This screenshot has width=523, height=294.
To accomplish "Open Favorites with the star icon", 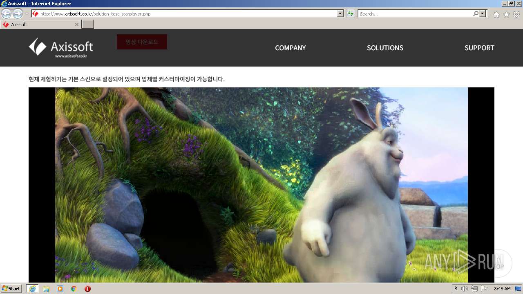I will pyautogui.click(x=506, y=14).
